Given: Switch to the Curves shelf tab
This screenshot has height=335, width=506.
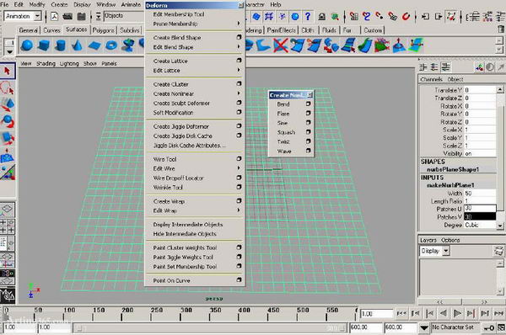Looking at the screenshot, I should (x=51, y=30).
